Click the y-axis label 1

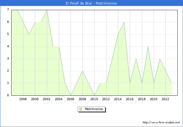point(8,83)
